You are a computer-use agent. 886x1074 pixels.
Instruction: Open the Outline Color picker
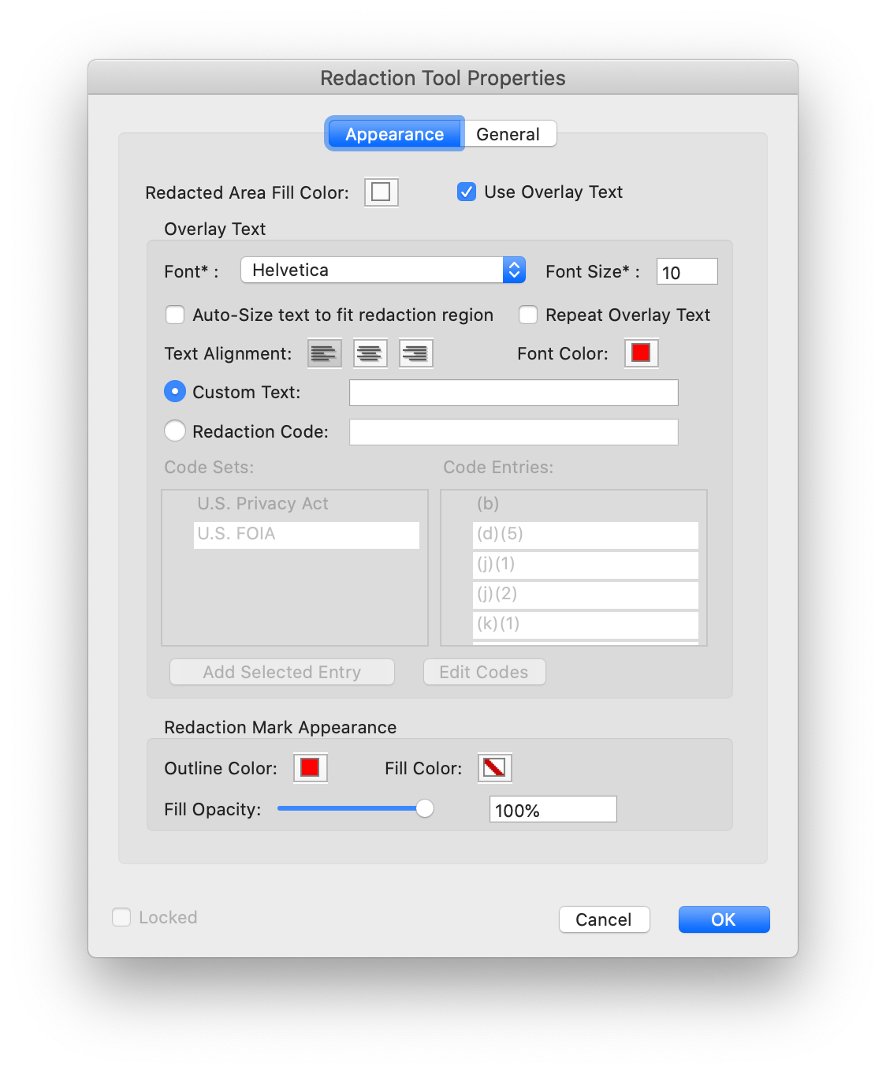310,767
